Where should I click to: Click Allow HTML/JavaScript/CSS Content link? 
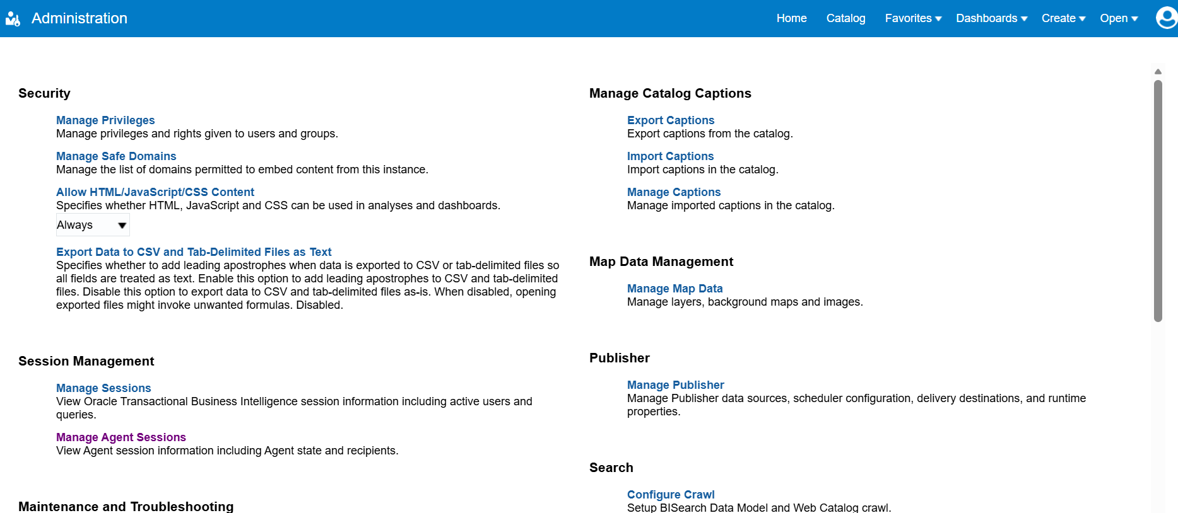coord(155,192)
